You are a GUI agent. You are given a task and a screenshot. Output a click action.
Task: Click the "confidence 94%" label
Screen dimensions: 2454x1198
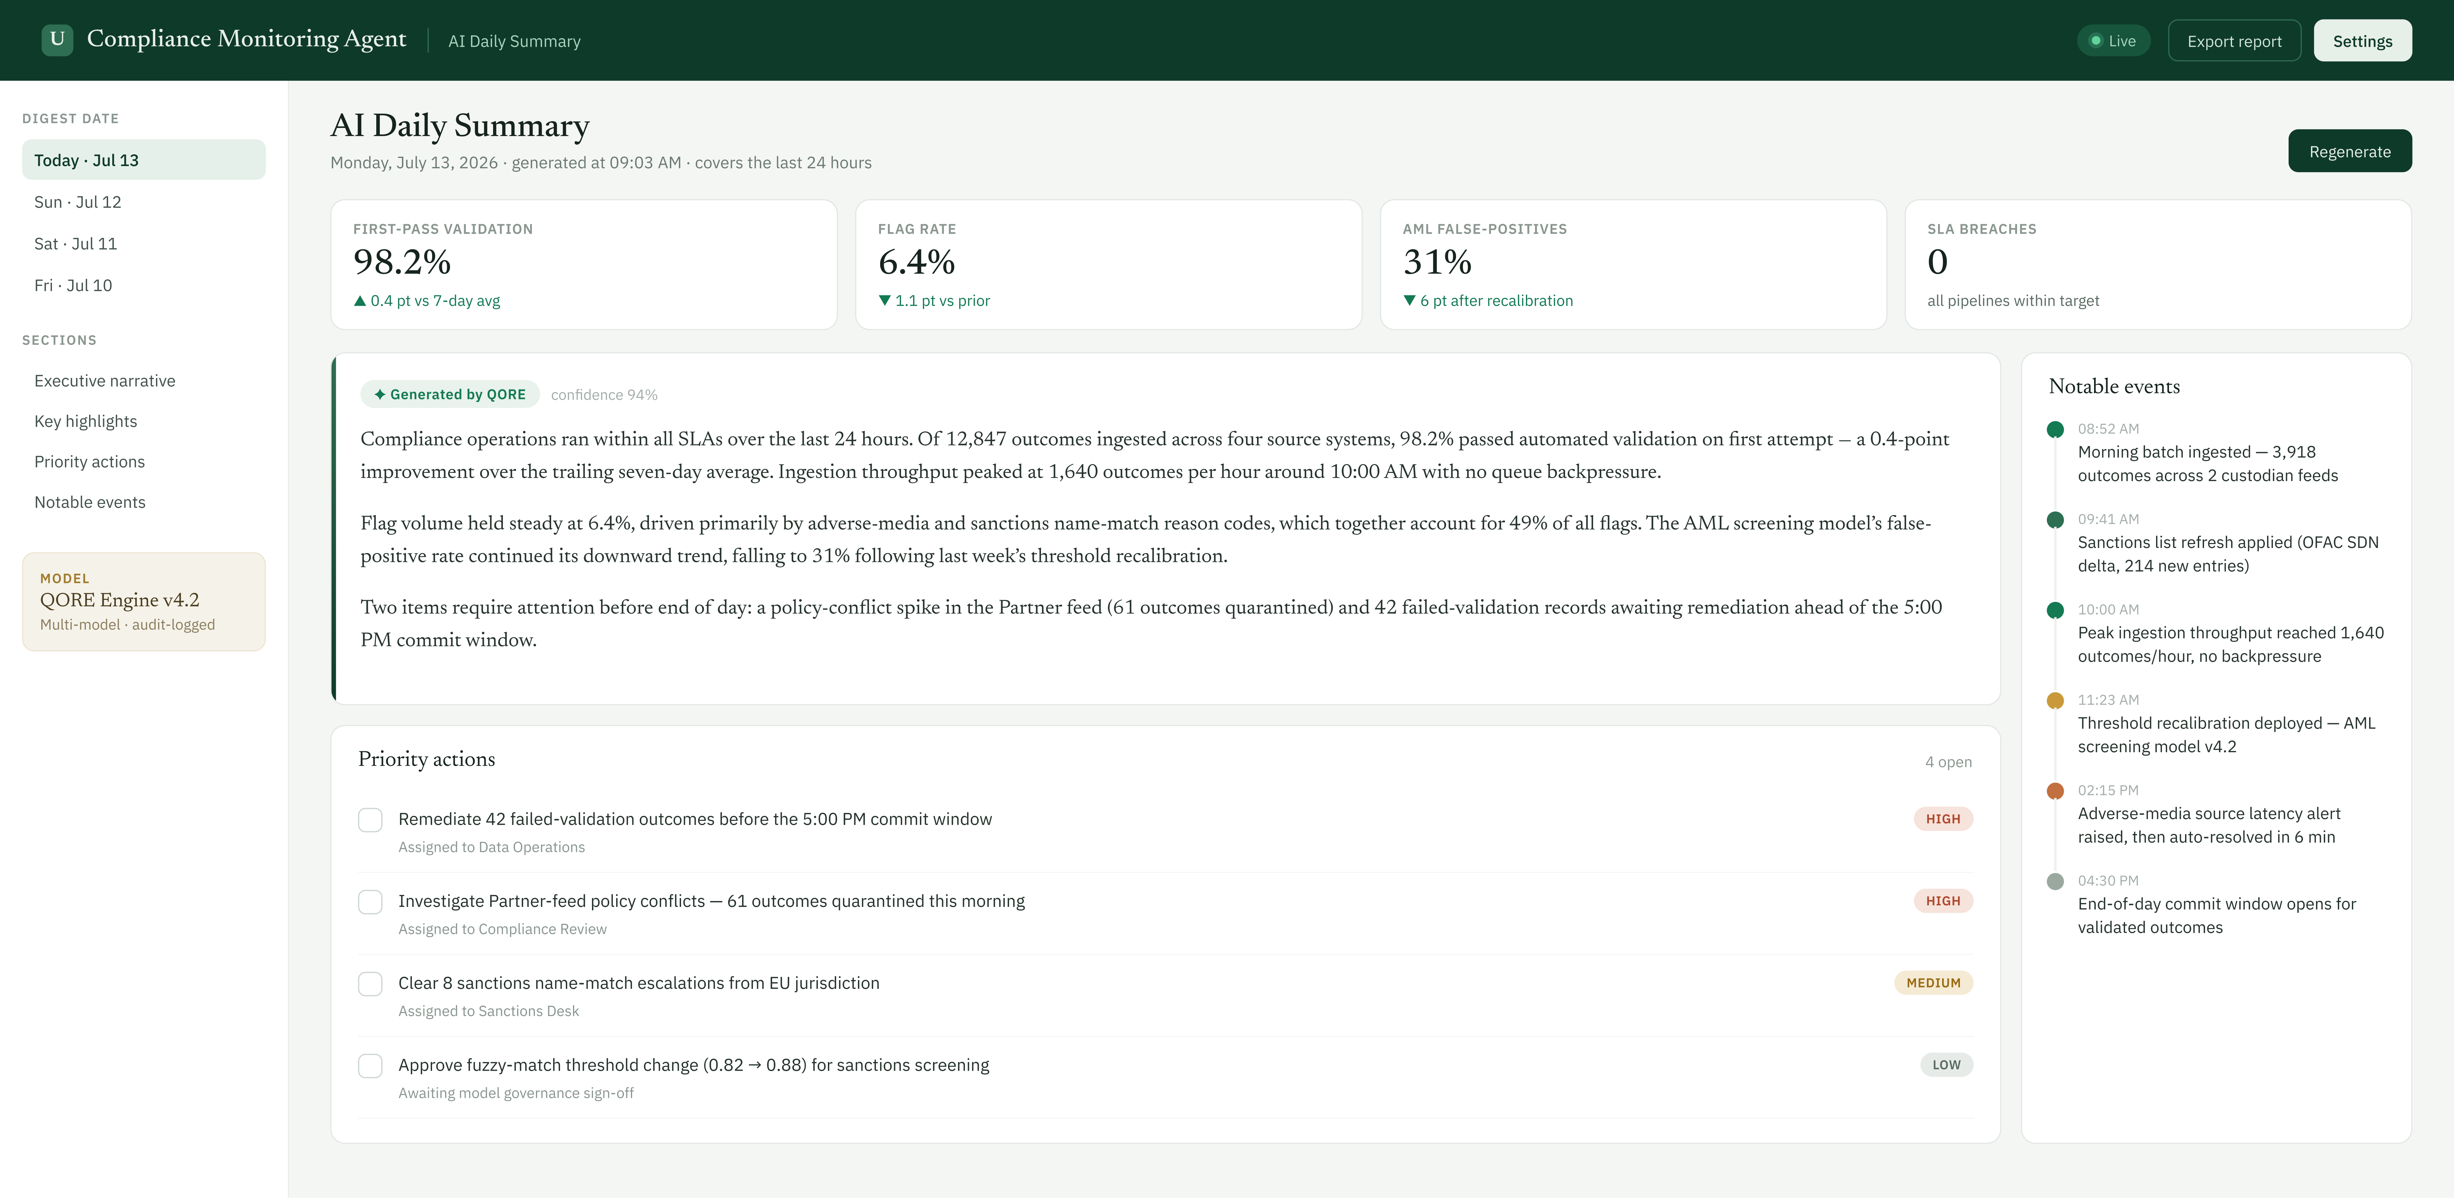[x=604, y=394]
